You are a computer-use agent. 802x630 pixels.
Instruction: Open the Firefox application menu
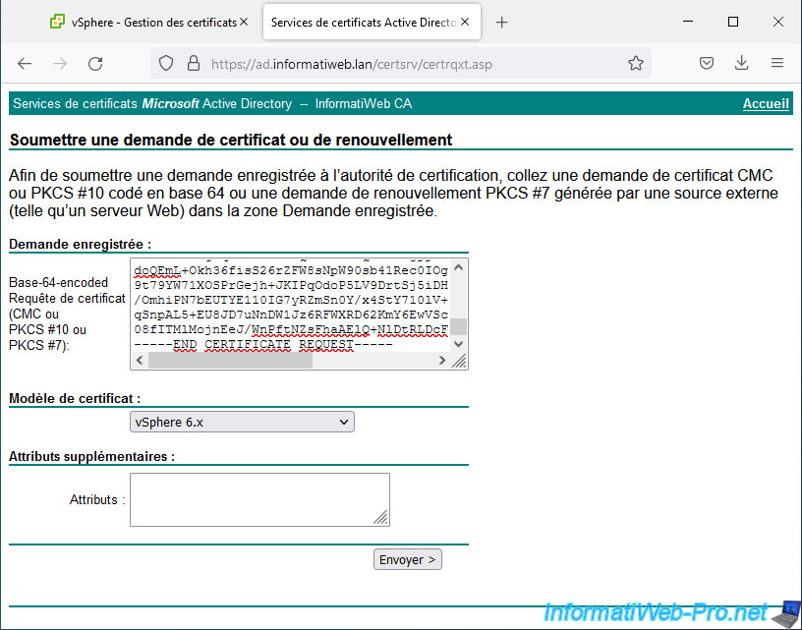pyautogui.click(x=777, y=63)
